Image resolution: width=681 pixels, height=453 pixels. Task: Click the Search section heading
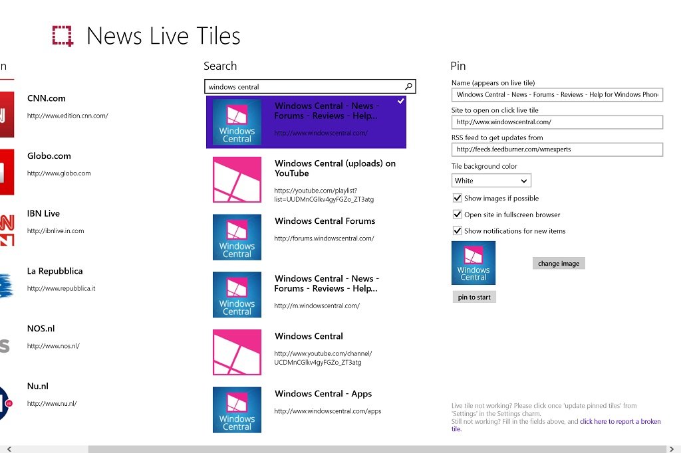point(220,66)
